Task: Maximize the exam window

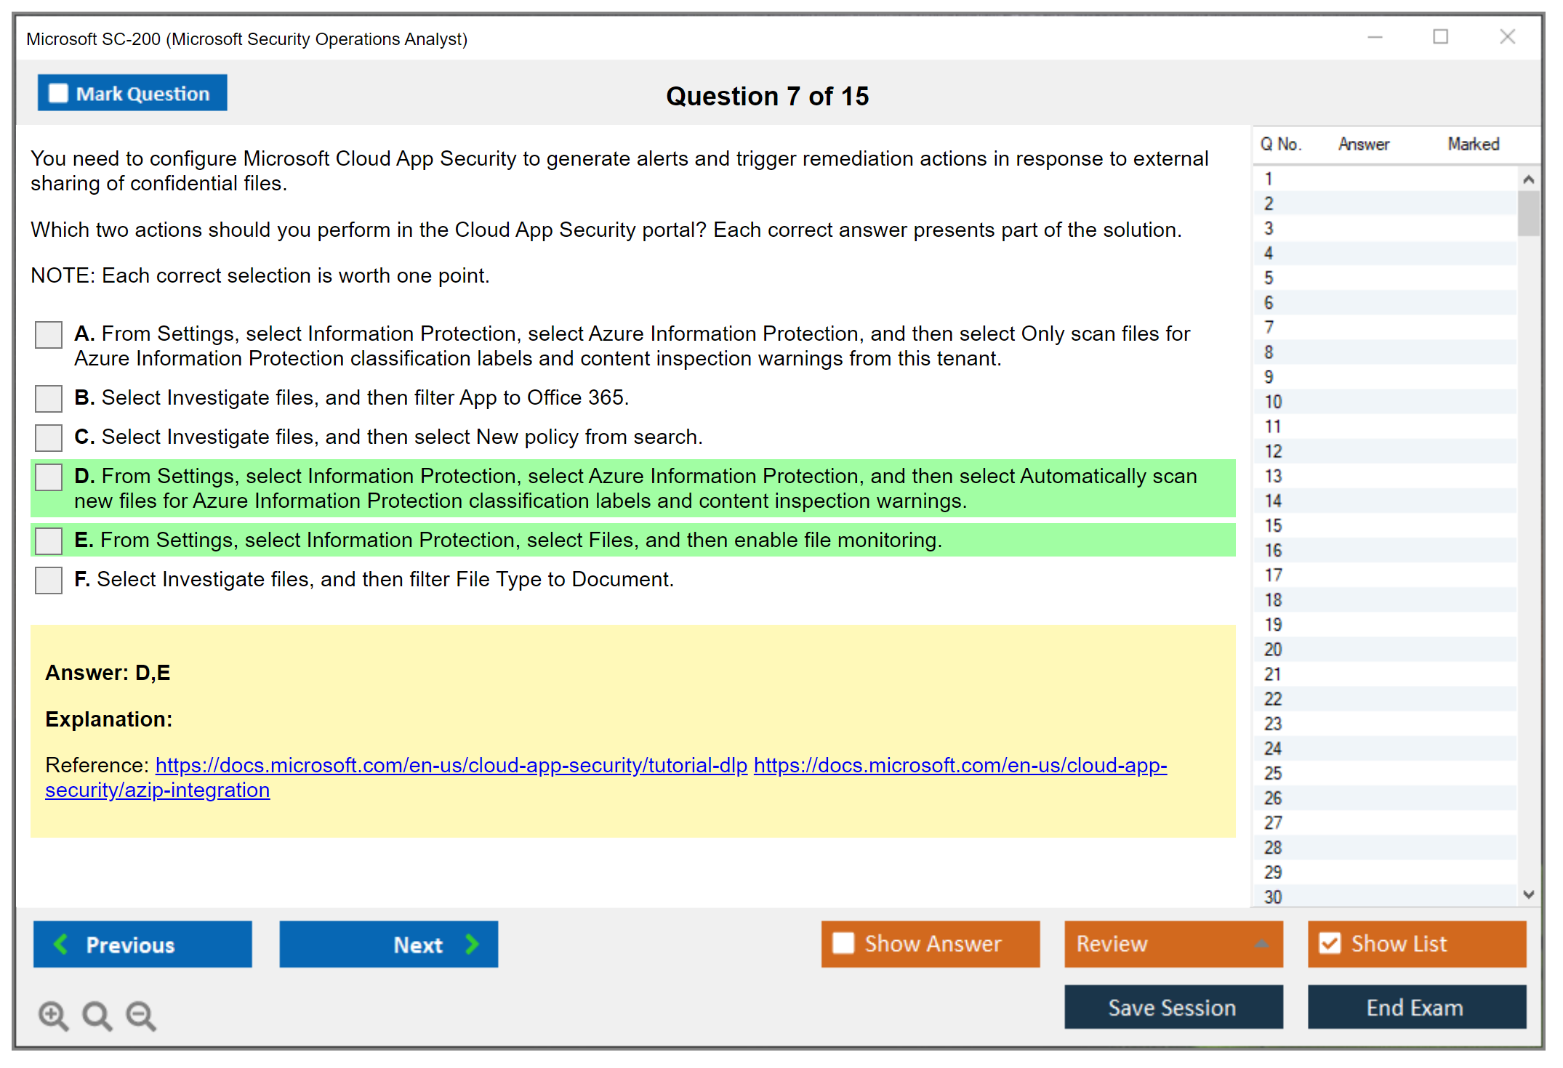Action: [x=1440, y=37]
